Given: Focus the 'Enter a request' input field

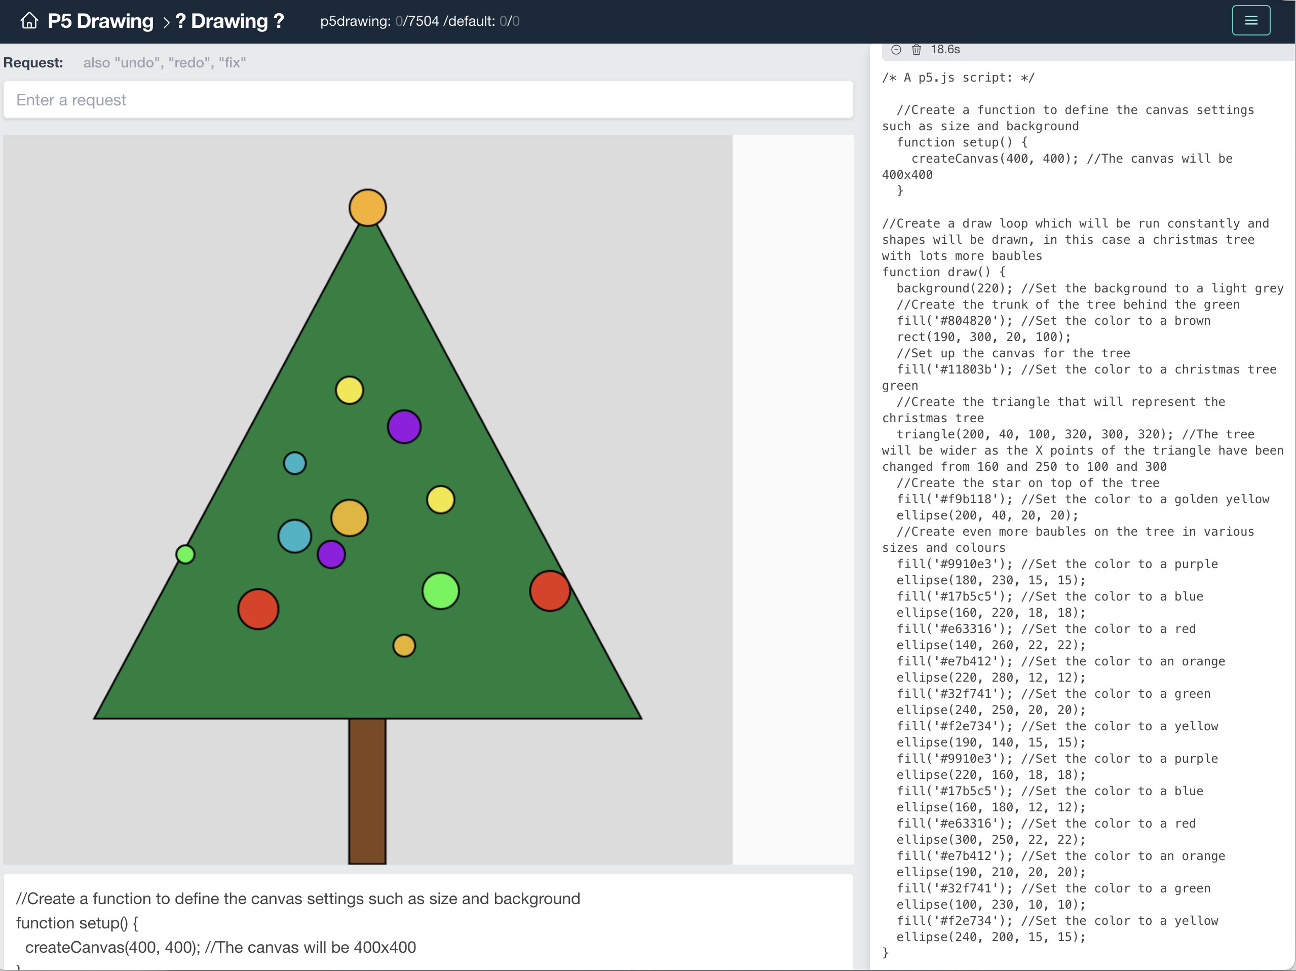Looking at the screenshot, I should coord(428,100).
